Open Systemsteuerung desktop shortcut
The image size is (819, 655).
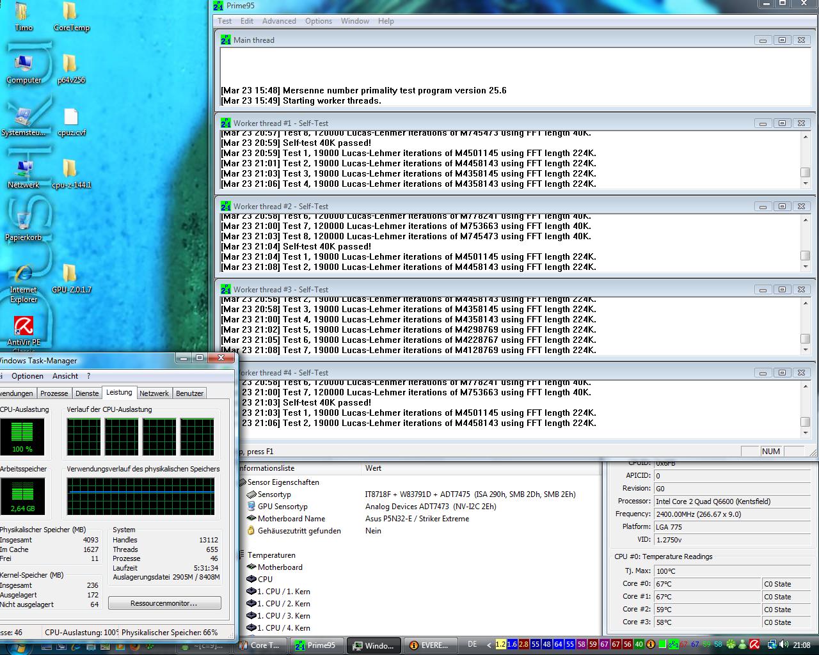point(24,121)
